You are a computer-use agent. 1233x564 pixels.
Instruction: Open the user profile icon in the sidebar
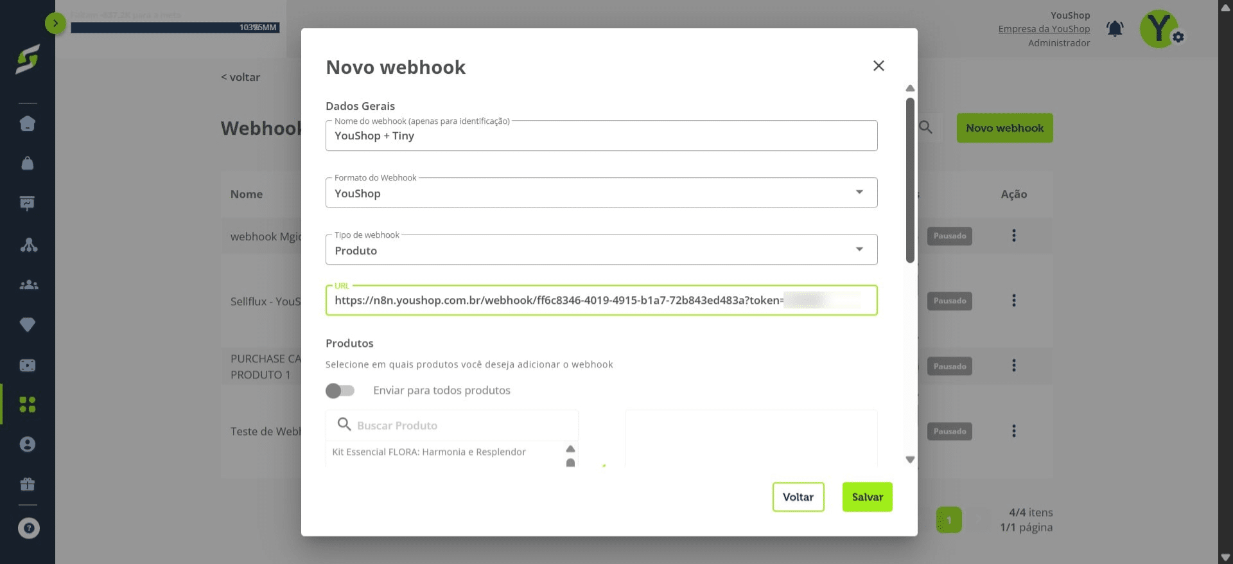[28, 444]
